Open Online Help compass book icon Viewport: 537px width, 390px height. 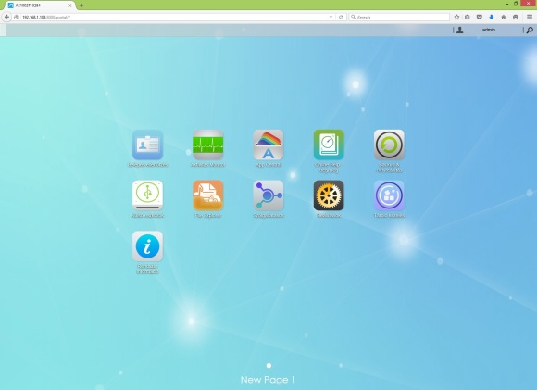pyautogui.click(x=329, y=145)
